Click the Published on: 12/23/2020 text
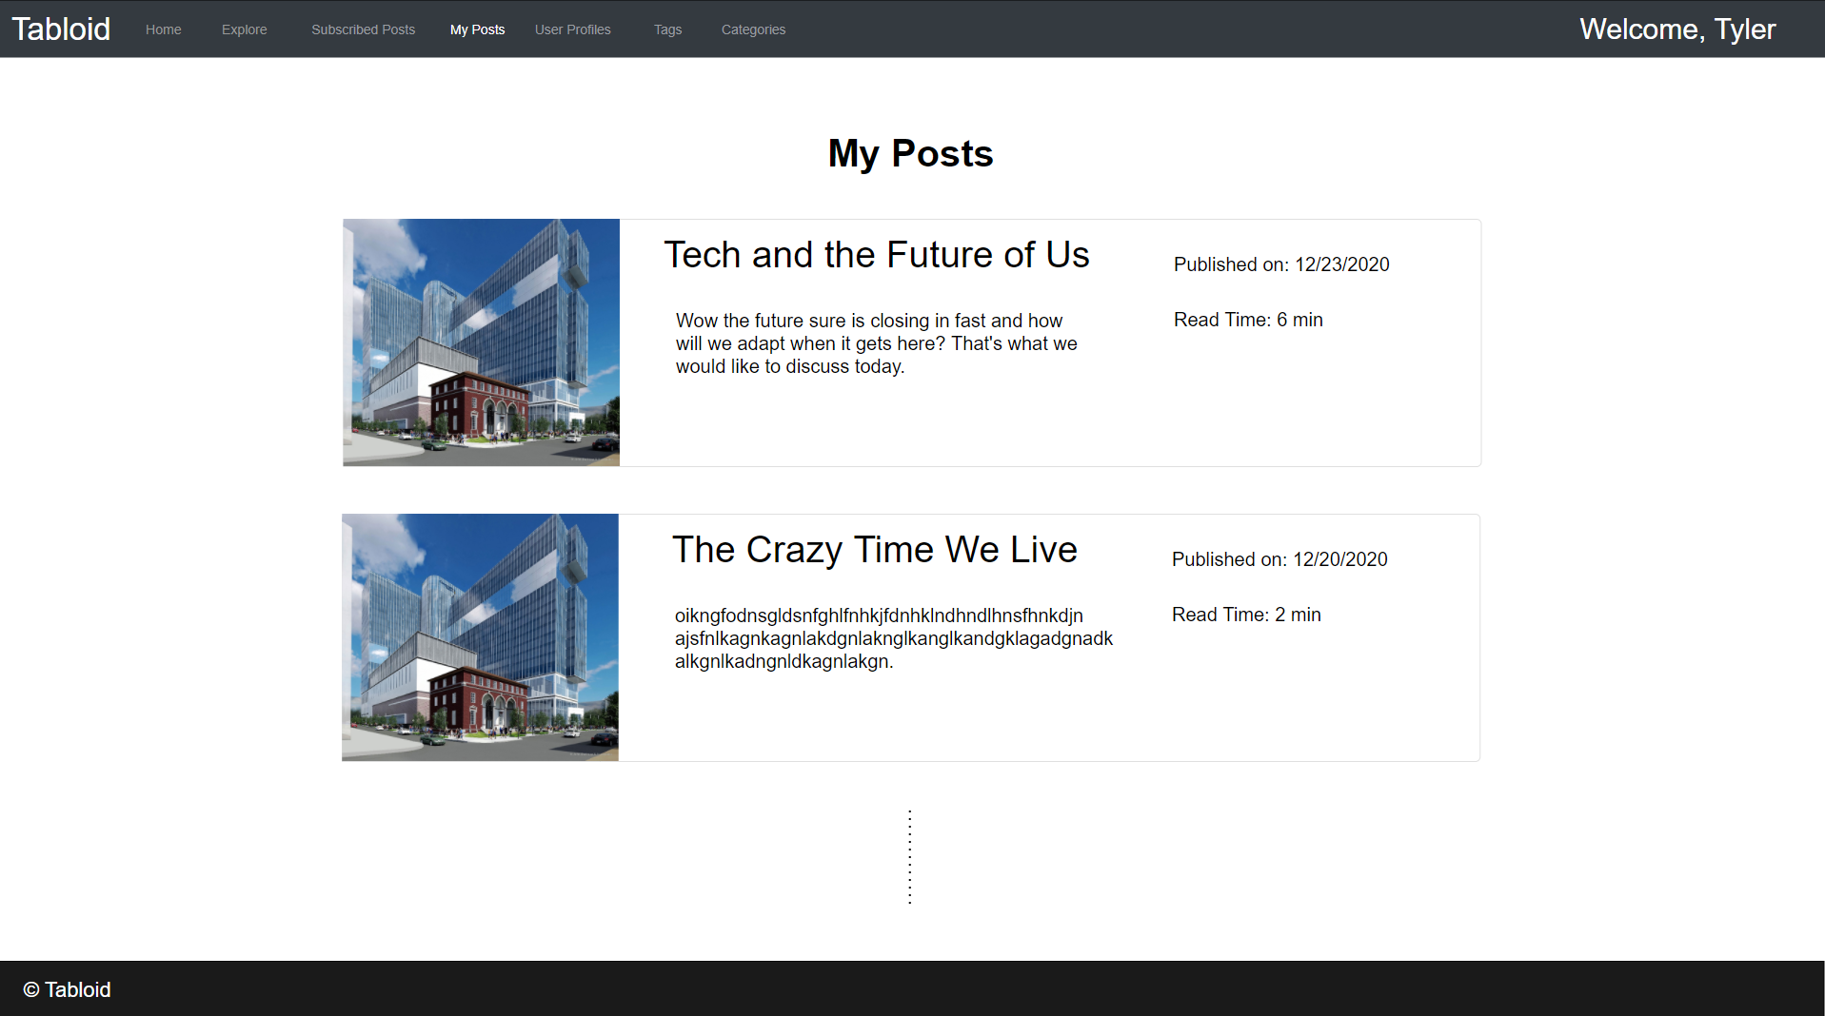The width and height of the screenshot is (1825, 1016). [1281, 264]
